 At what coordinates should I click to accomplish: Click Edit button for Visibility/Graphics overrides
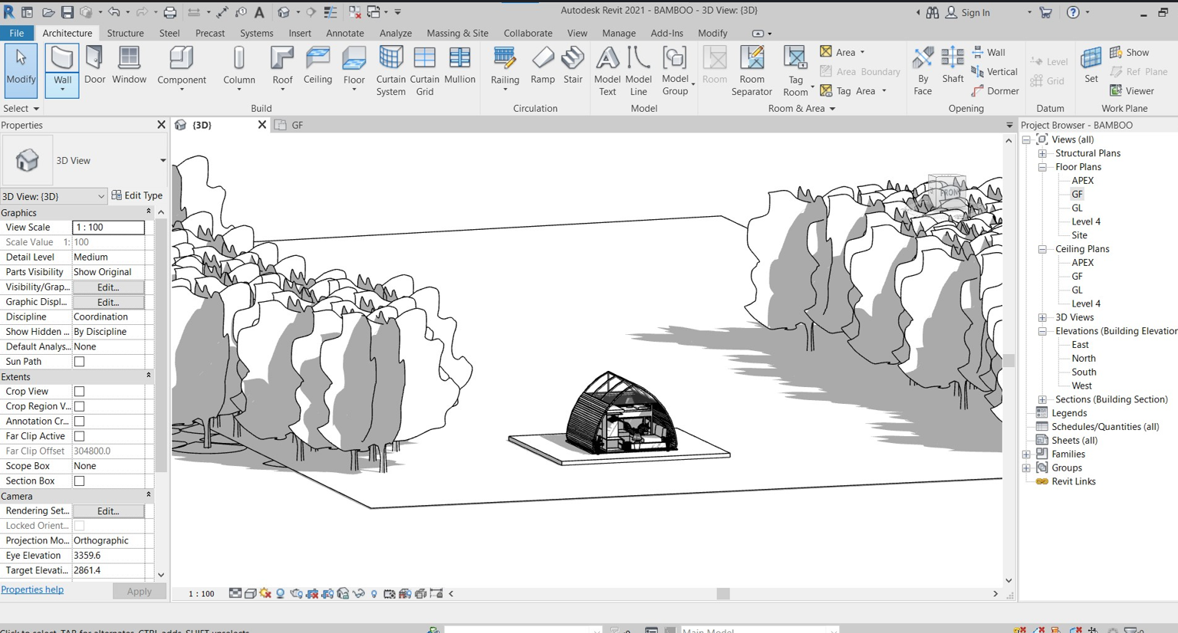(108, 287)
